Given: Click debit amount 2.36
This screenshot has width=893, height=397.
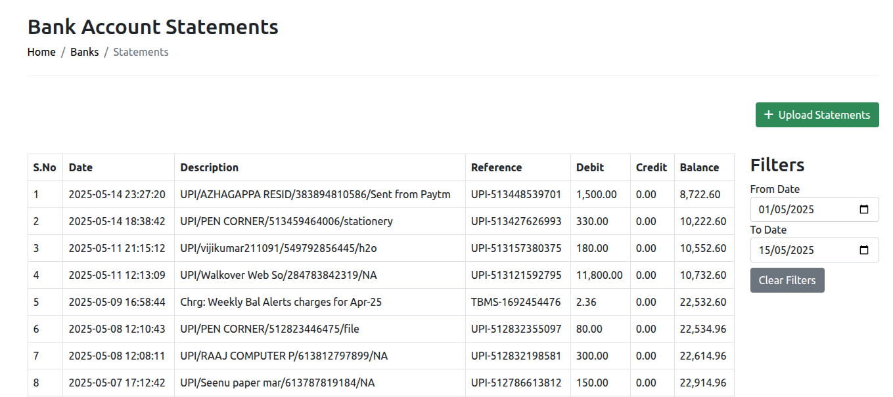Looking at the screenshot, I should (586, 302).
